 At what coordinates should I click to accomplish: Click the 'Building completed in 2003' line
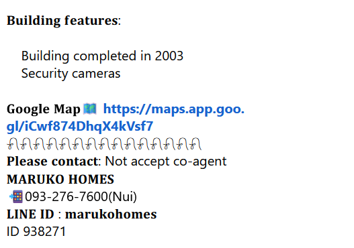click(x=102, y=56)
